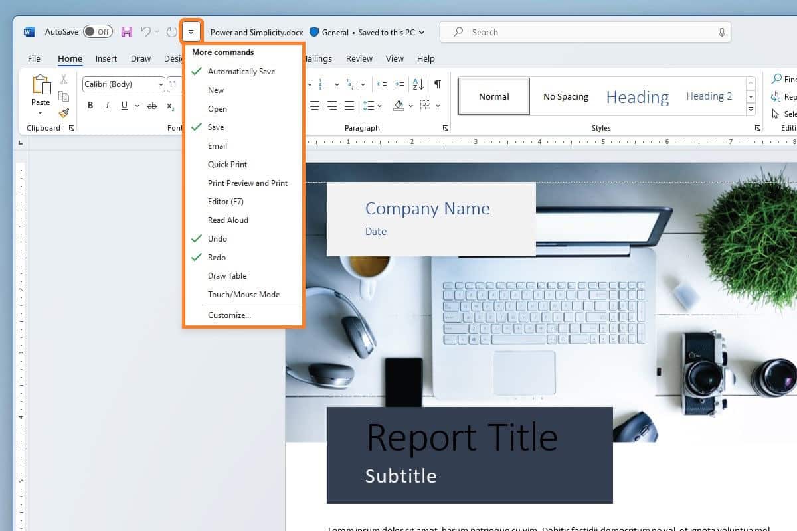
Task: Open the Customize Quick Access Toolbar dropdown
Action: [x=191, y=32]
